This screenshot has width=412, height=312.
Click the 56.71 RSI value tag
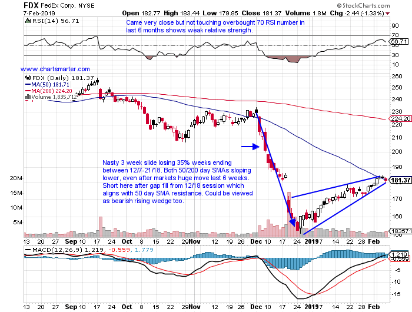[x=399, y=42]
